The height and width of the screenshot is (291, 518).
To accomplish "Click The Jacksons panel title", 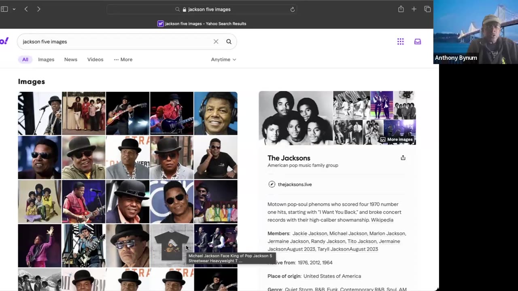I will coord(289,158).
